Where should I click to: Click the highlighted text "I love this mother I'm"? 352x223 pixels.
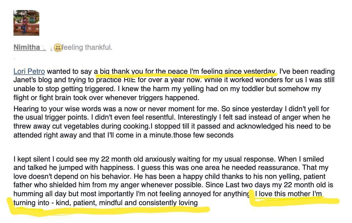pos(288,194)
